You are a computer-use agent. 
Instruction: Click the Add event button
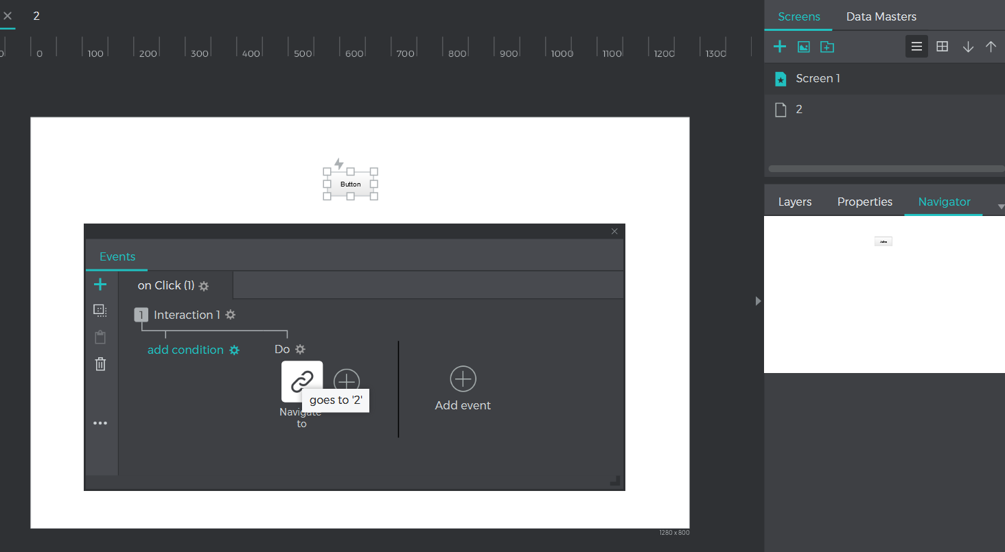(463, 388)
